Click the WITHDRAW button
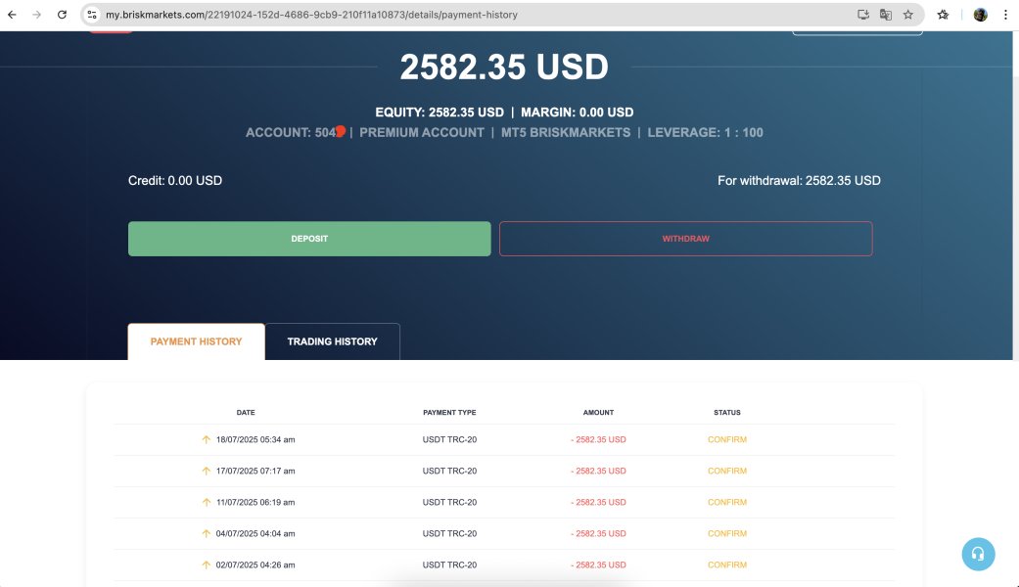This screenshot has width=1019, height=587. tap(685, 239)
